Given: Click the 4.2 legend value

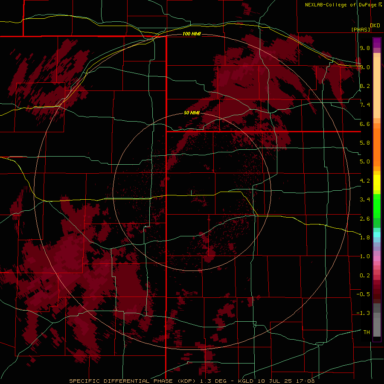Looking at the screenshot, I should (x=365, y=181).
